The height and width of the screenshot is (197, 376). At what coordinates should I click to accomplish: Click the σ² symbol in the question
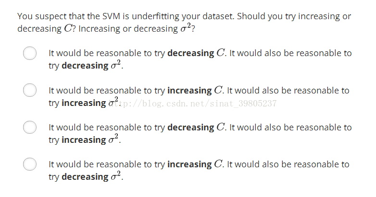pyautogui.click(x=186, y=28)
